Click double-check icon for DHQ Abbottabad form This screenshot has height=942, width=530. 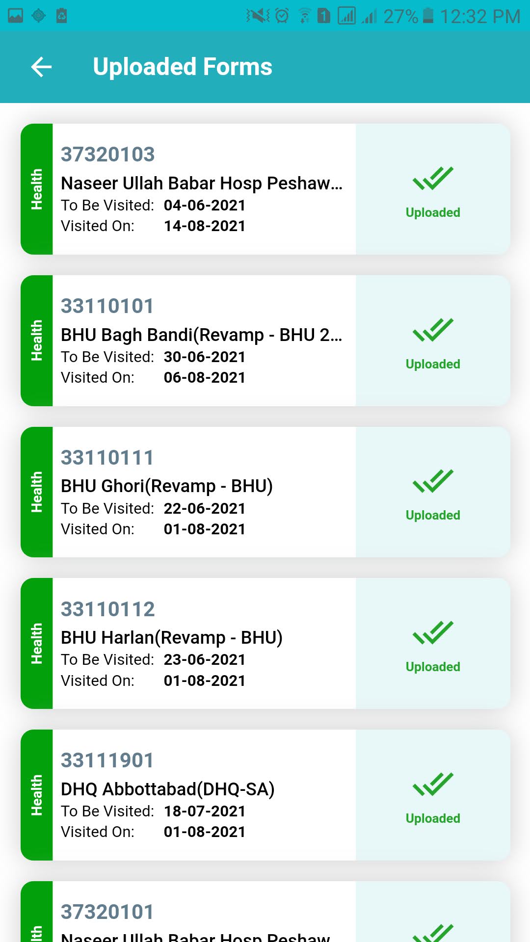tap(433, 784)
